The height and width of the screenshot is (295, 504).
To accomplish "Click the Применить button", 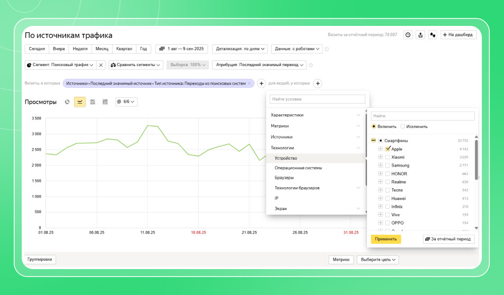I will 386,239.
